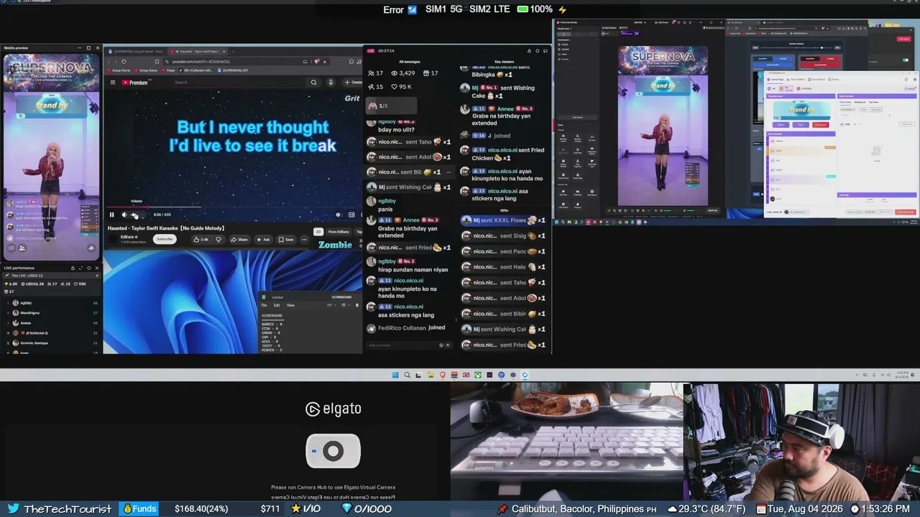The width and height of the screenshot is (920, 517).
Task: Select Dominic Gantapa in the ranking list
Action: [50, 343]
